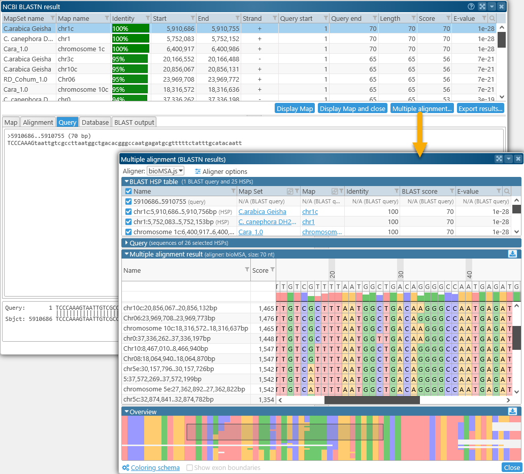Switch to the Alignment tab
Viewport: 524px width, 474px height.
click(x=38, y=122)
